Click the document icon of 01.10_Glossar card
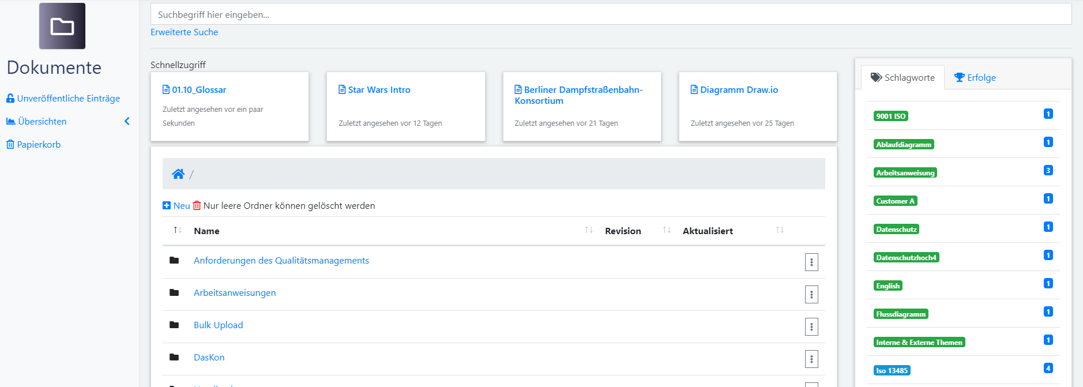This screenshot has width=1083, height=387. (x=166, y=89)
